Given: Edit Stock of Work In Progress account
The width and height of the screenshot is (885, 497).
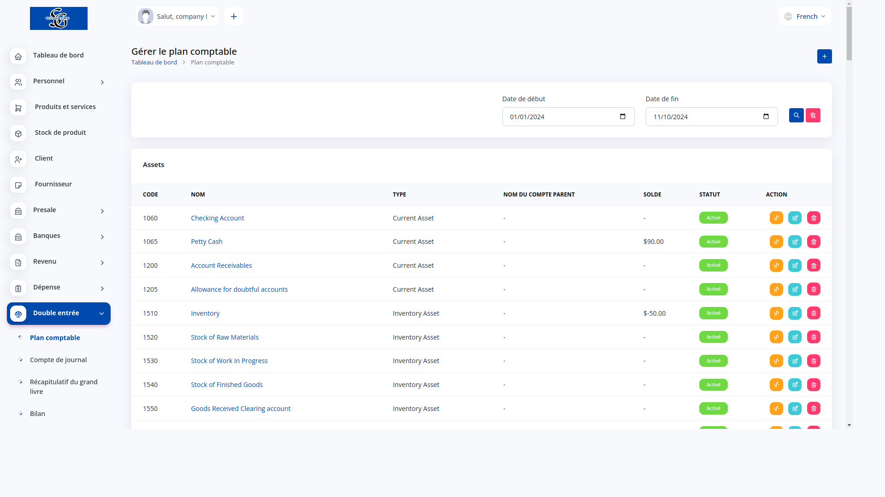Looking at the screenshot, I should (x=795, y=361).
